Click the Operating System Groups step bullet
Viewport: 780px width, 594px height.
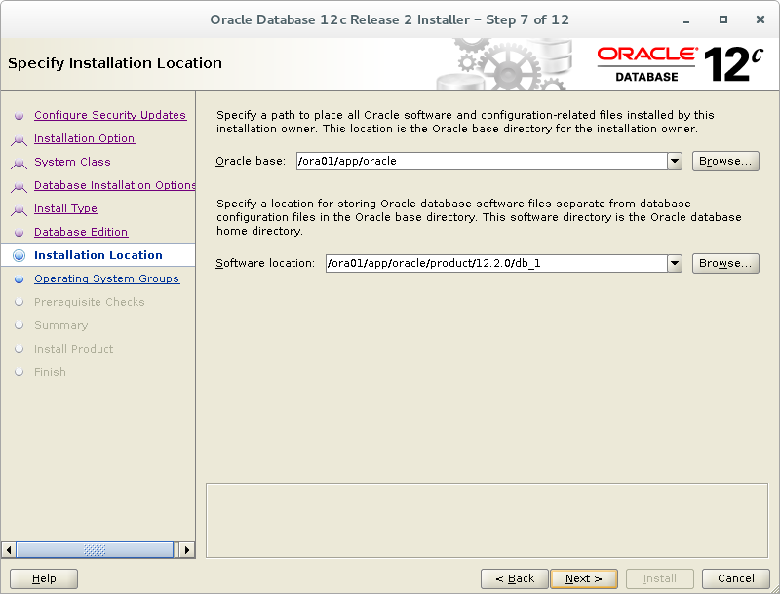19,278
